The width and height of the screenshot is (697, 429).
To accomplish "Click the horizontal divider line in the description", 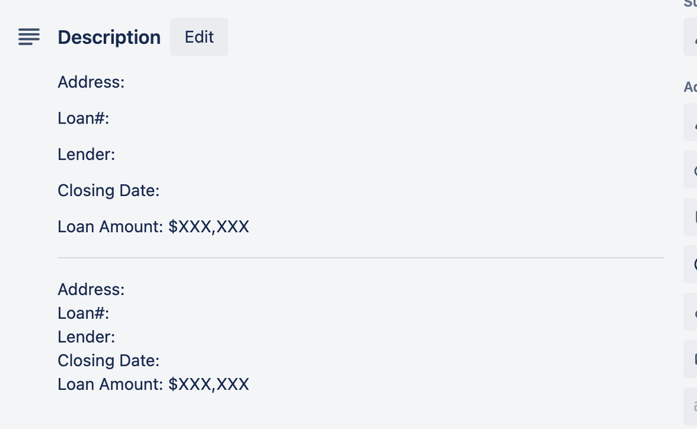I will point(361,257).
